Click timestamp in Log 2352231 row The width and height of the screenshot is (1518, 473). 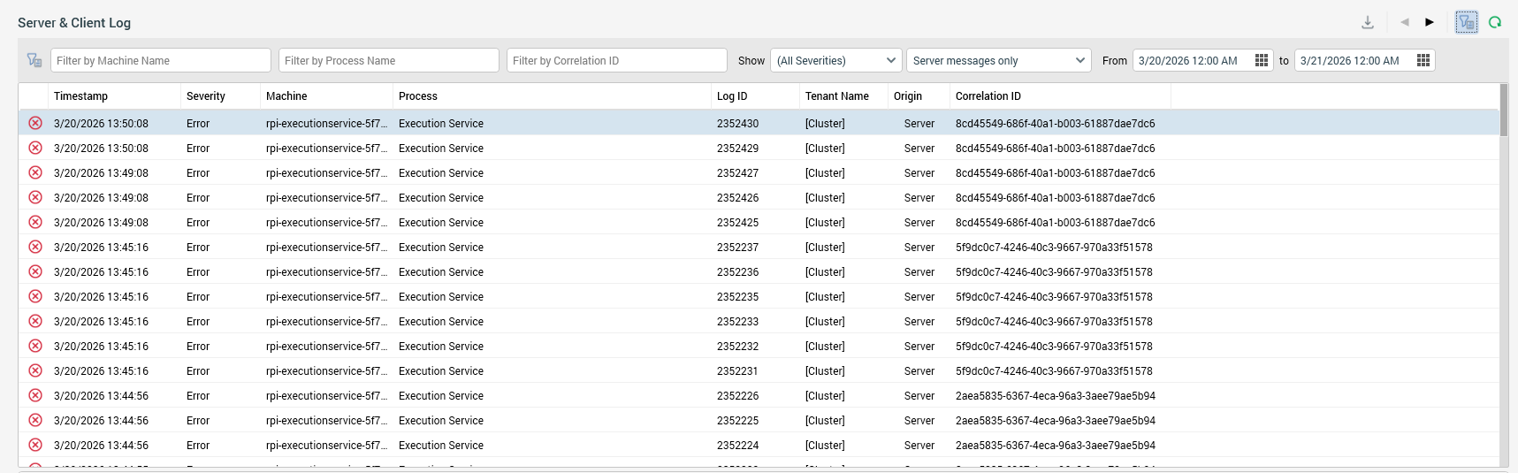(x=101, y=371)
